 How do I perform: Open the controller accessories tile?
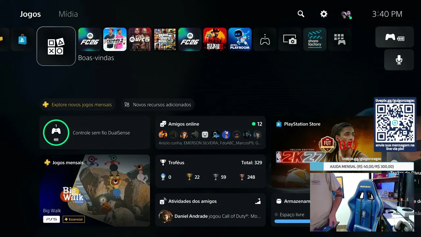click(x=265, y=39)
